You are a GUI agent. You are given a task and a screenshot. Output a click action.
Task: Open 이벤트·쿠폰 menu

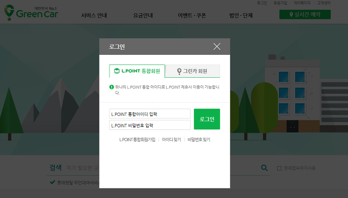click(192, 15)
